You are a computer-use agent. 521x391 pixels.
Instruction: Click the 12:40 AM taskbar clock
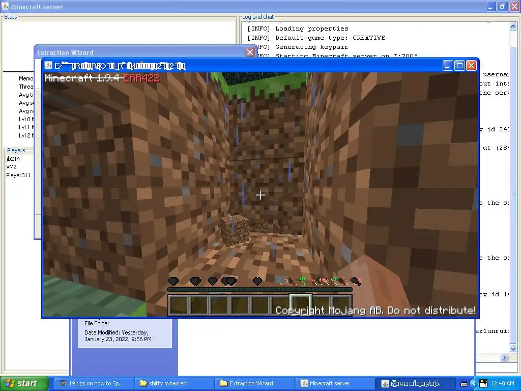tap(502, 383)
